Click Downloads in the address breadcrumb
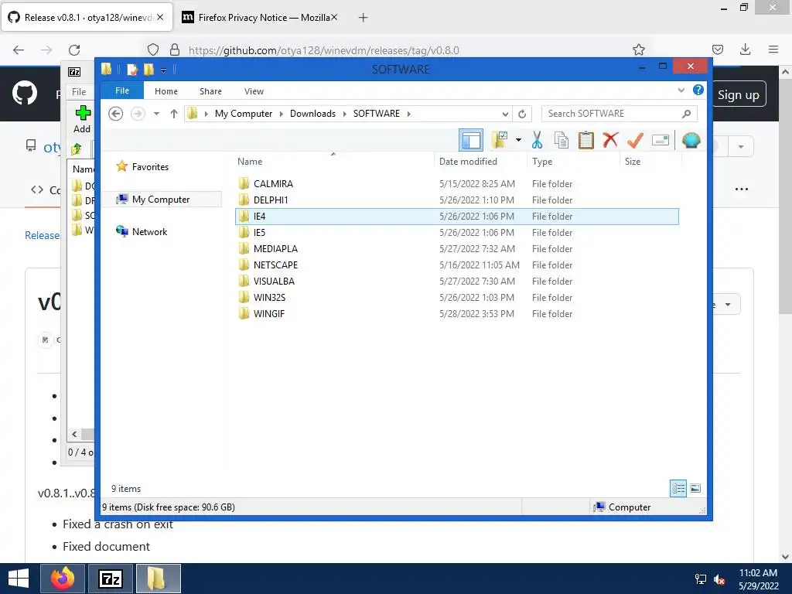Viewport: 792px width, 594px height. (x=312, y=114)
